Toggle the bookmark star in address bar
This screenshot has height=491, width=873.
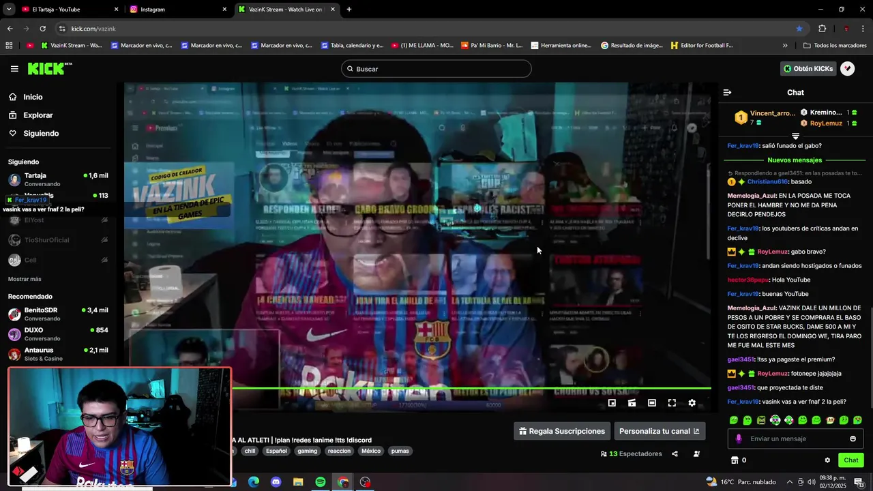799,29
